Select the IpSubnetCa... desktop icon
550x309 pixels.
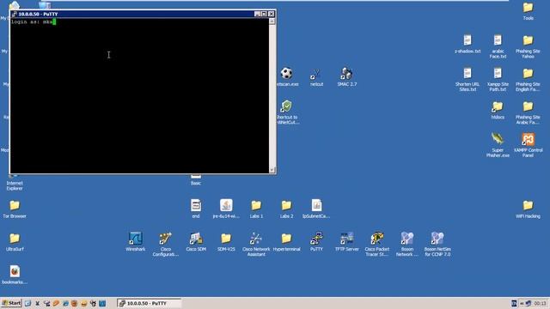pyautogui.click(x=316, y=209)
